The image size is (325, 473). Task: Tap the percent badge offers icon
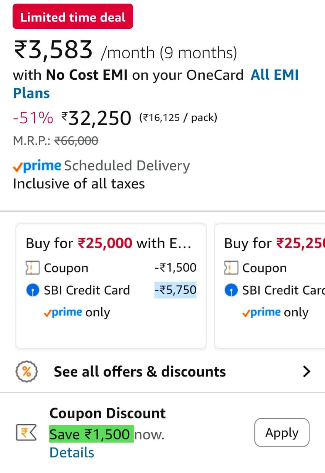point(27,371)
